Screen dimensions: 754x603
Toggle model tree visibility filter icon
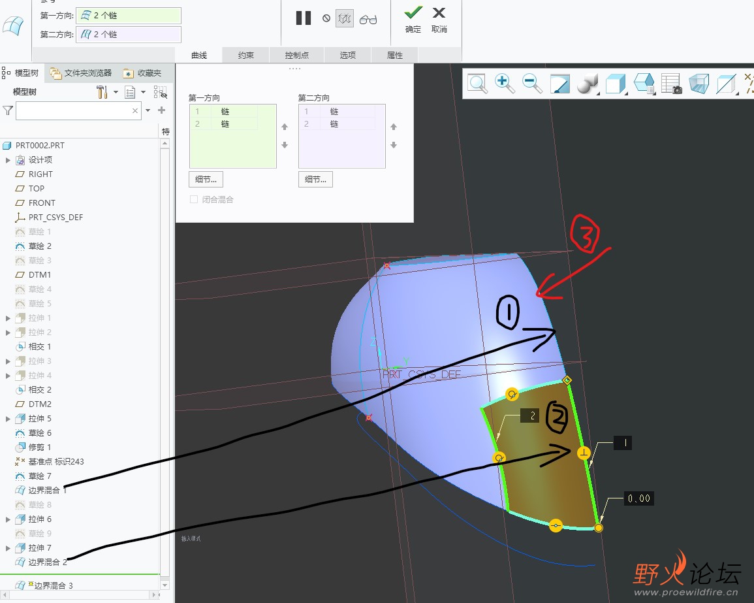(x=160, y=92)
